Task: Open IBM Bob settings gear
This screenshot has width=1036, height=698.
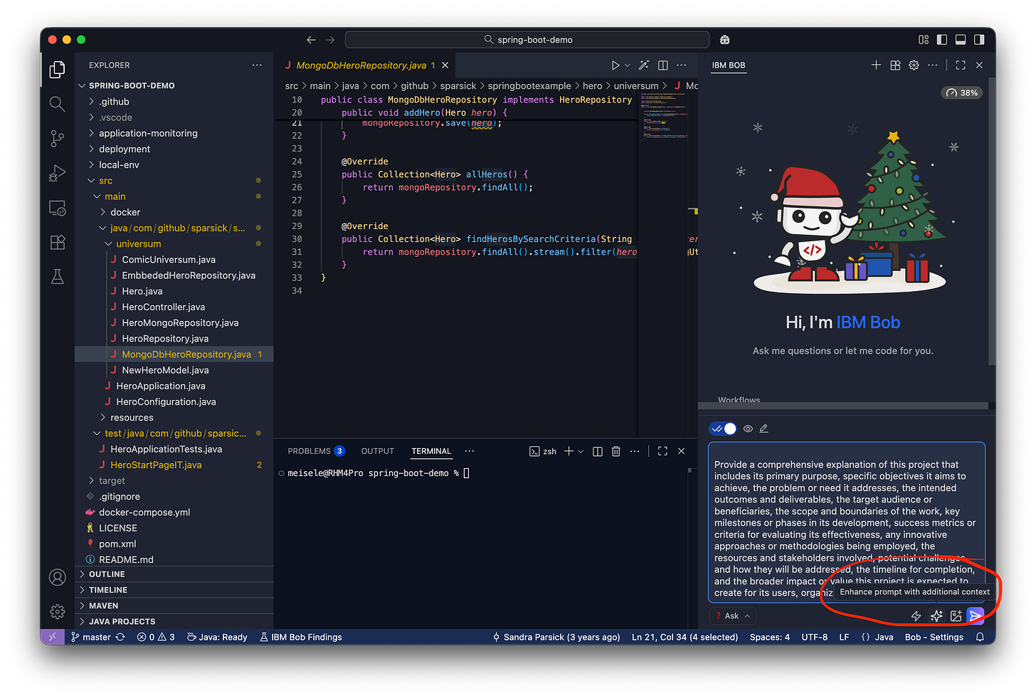Action: (x=914, y=65)
